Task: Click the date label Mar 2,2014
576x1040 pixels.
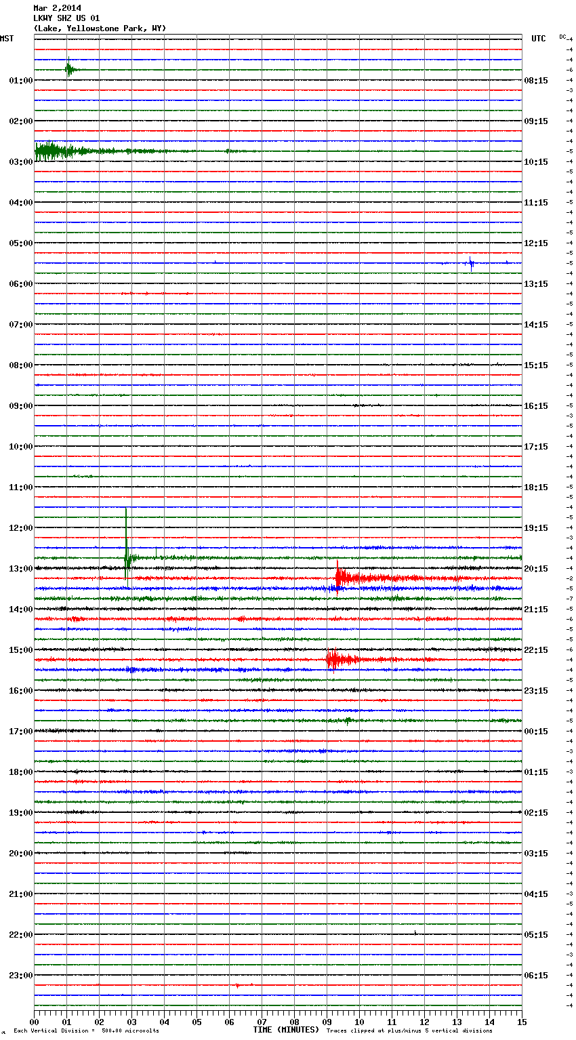Action: (x=57, y=8)
